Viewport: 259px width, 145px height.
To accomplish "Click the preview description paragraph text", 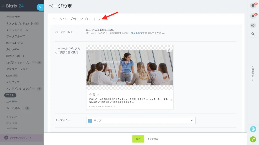I will (128, 100).
